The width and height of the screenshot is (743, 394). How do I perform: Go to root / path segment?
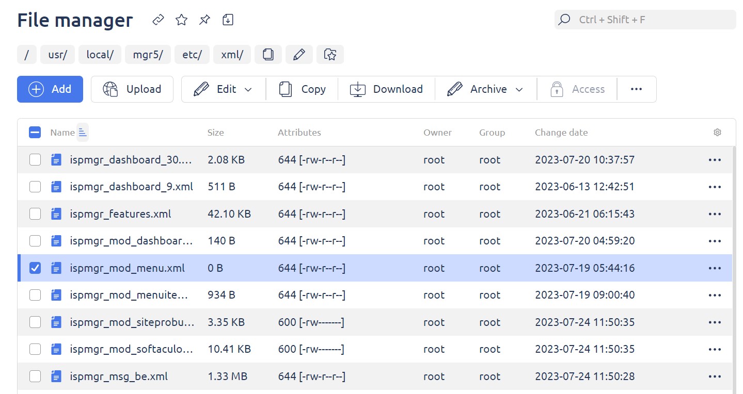(26, 54)
